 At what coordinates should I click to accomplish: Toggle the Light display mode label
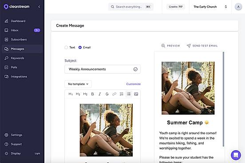(37, 154)
